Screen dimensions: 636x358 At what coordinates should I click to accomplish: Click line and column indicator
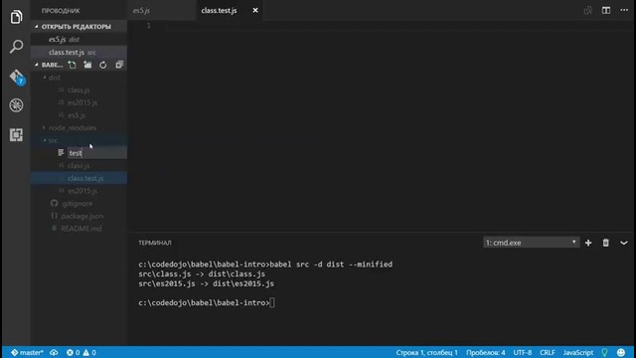(426, 352)
